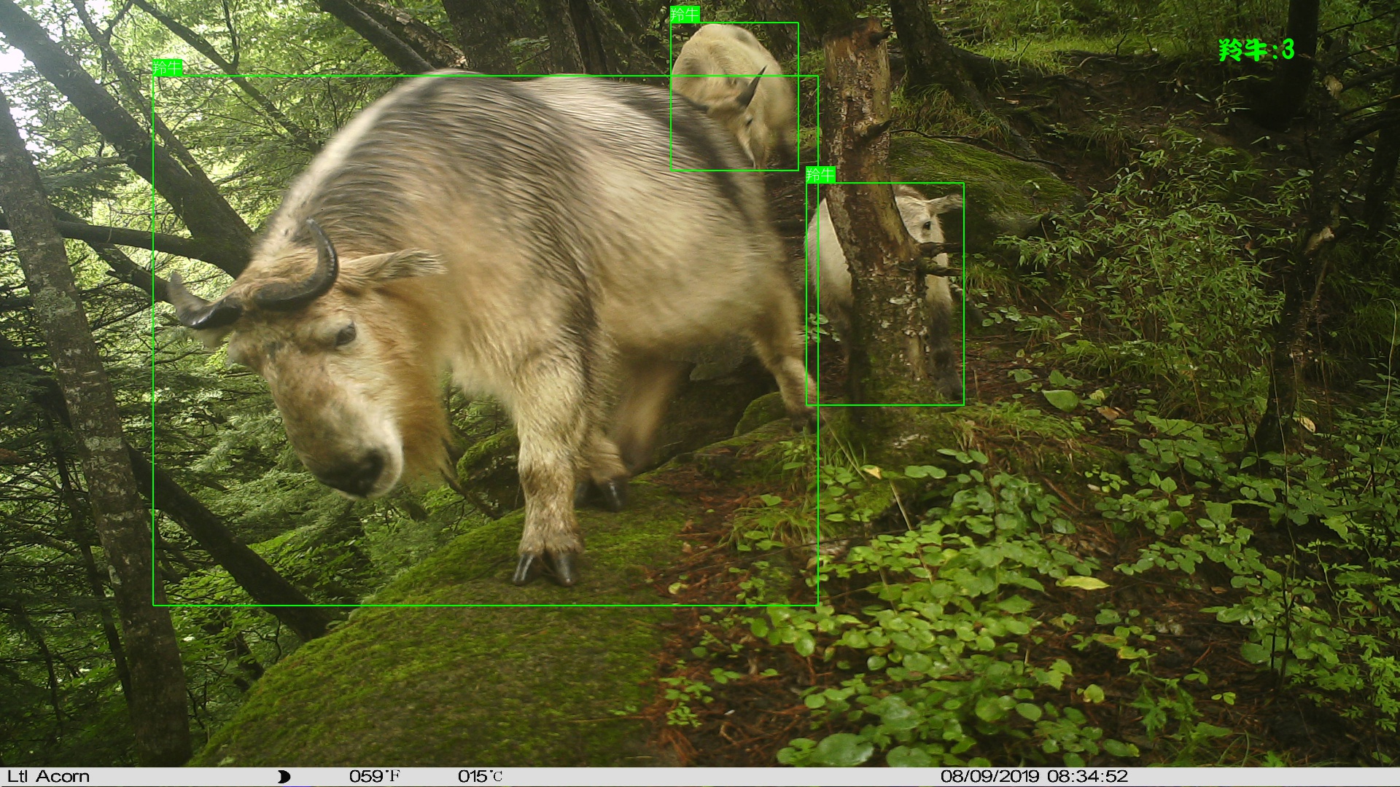Click the 羚牛:3 count overlay
The image size is (1400, 787).
[x=1256, y=50]
